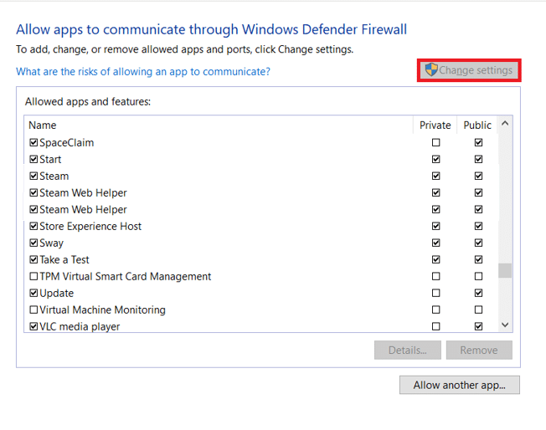This screenshot has width=546, height=430.
Task: Click the Remove button
Action: click(479, 351)
